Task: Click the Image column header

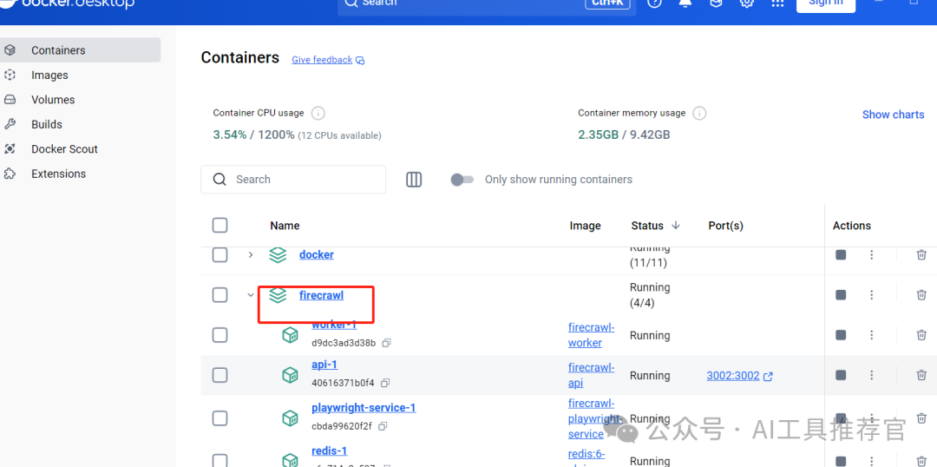Action: click(x=585, y=226)
